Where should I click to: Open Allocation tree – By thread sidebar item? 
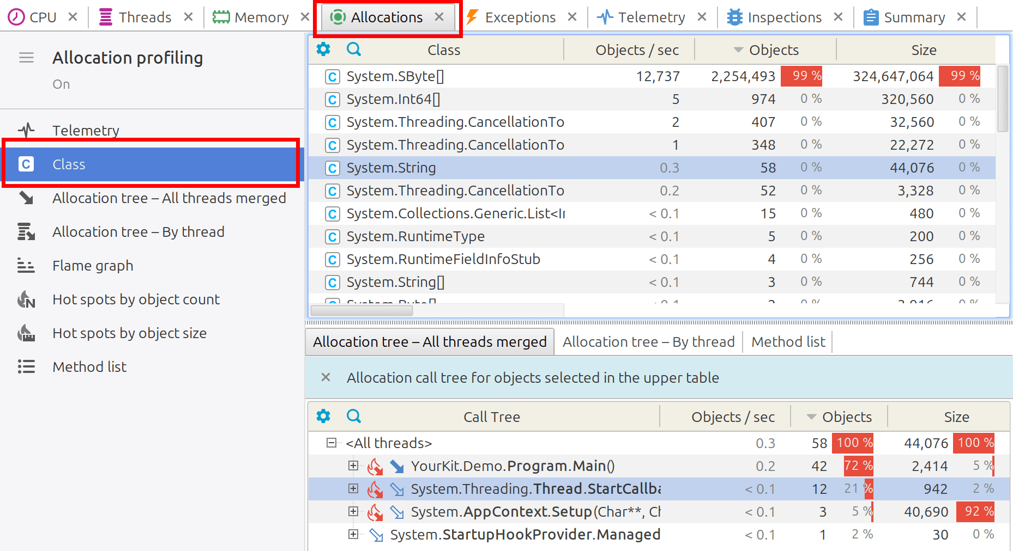[152, 231]
